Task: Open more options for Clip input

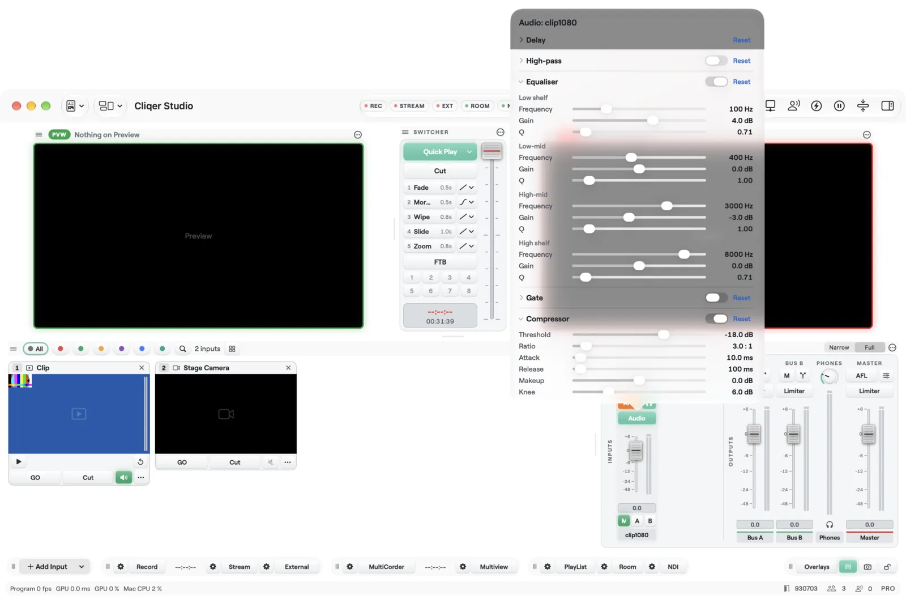Action: pyautogui.click(x=141, y=477)
